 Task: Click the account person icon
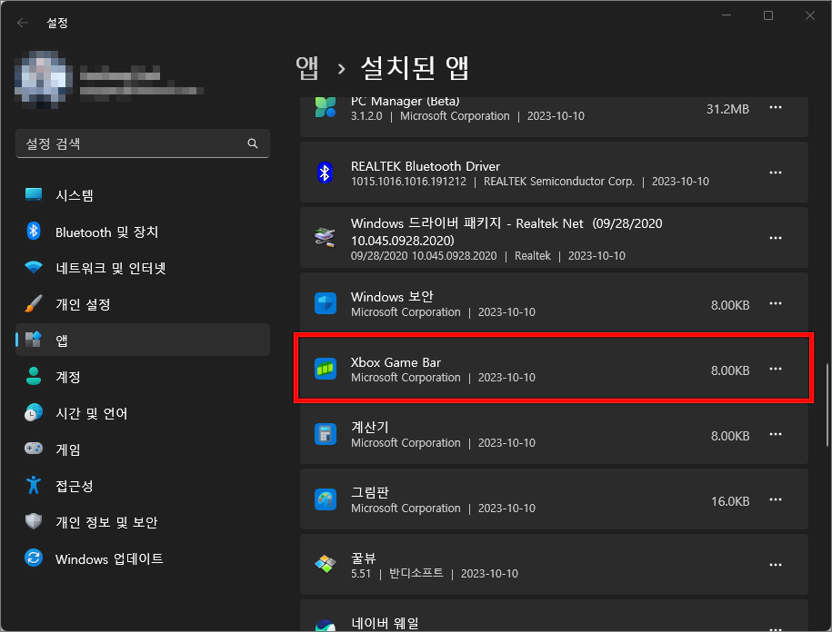[x=34, y=376]
